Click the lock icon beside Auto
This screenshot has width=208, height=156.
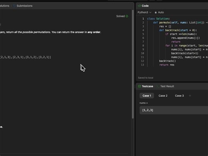click(156, 12)
